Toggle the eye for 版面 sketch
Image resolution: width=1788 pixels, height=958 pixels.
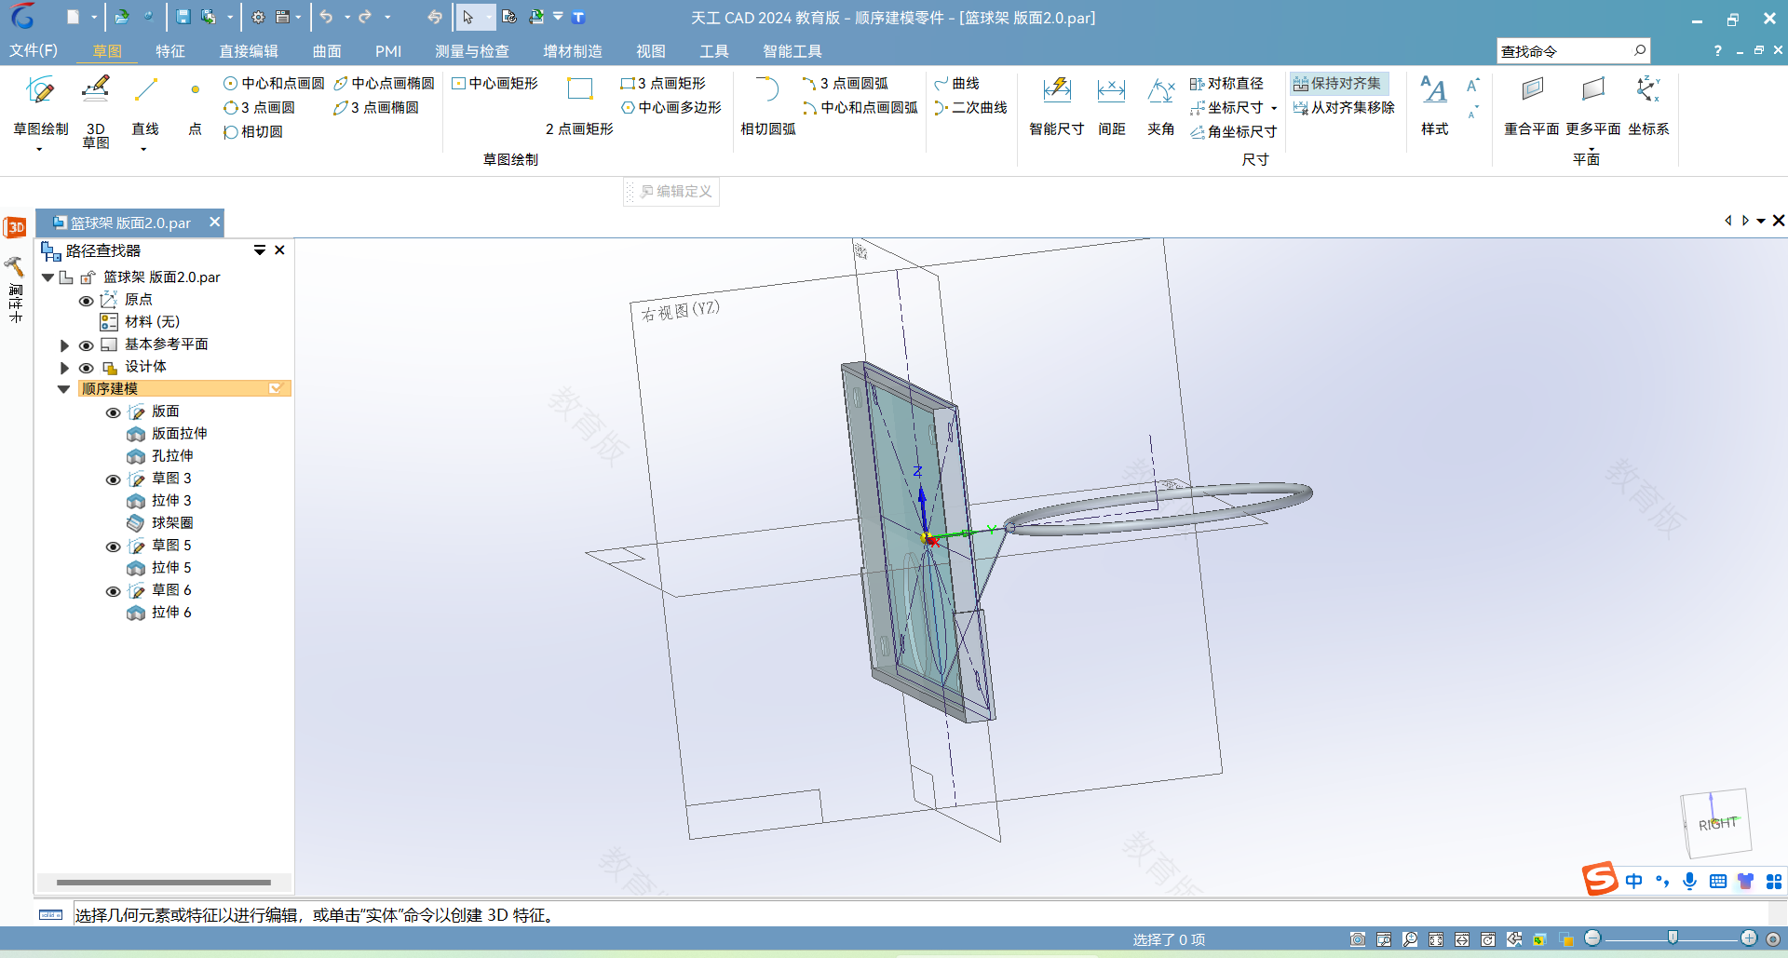point(113,412)
